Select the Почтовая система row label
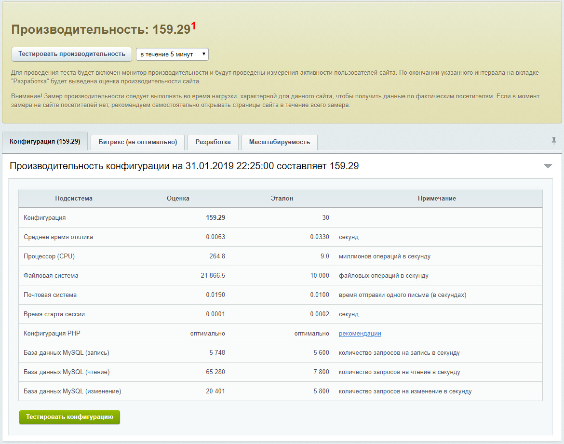 (x=50, y=295)
